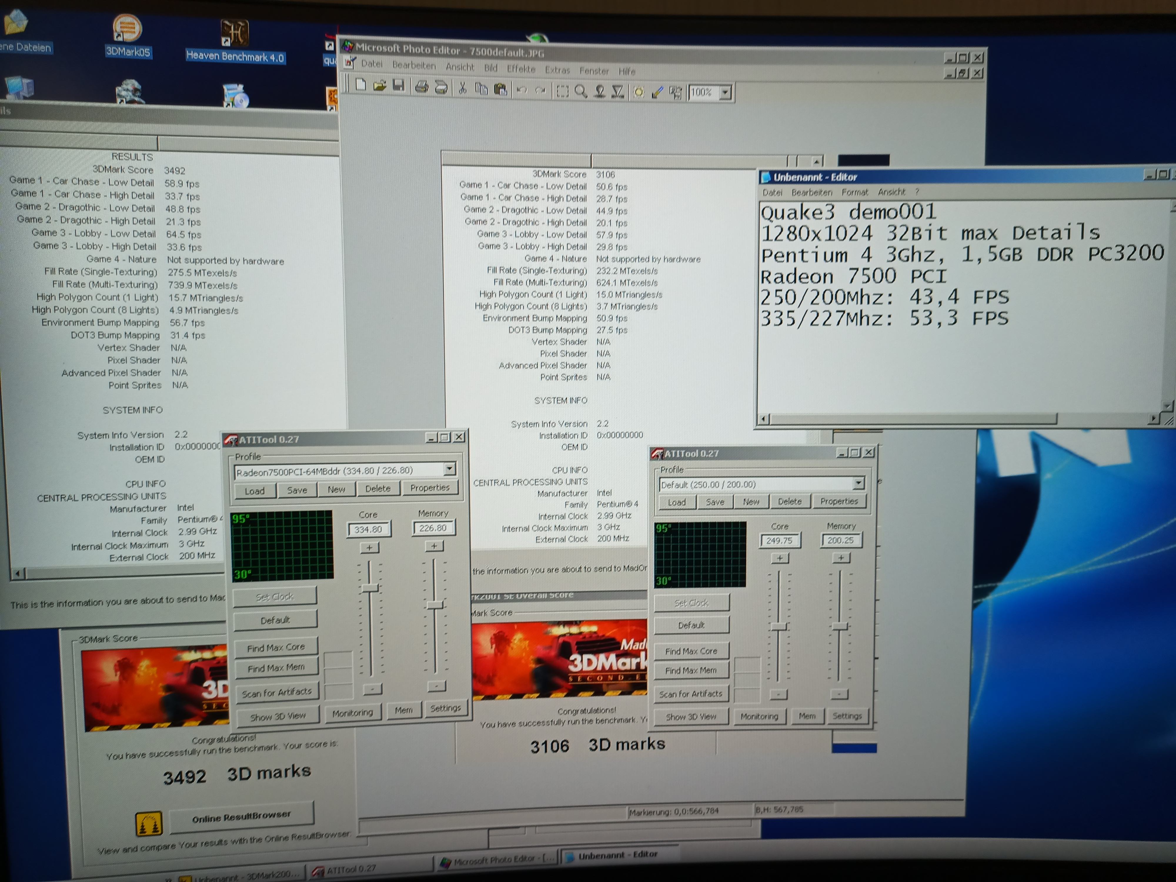This screenshot has height=882, width=1176.
Task: Click the Find Max Core button in left ATITool
Action: point(275,647)
